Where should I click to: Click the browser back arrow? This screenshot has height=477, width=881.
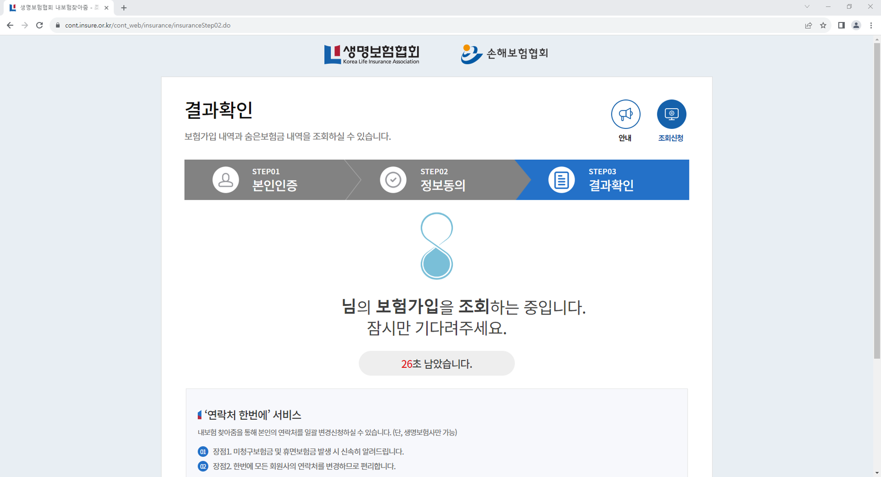coord(10,26)
